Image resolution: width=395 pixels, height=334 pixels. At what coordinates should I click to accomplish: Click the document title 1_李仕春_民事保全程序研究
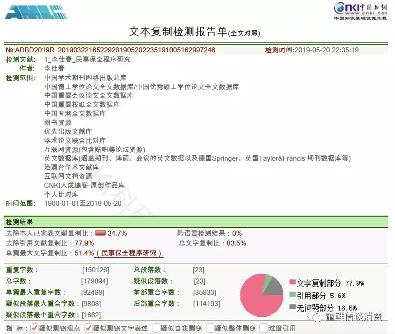[x=87, y=59]
